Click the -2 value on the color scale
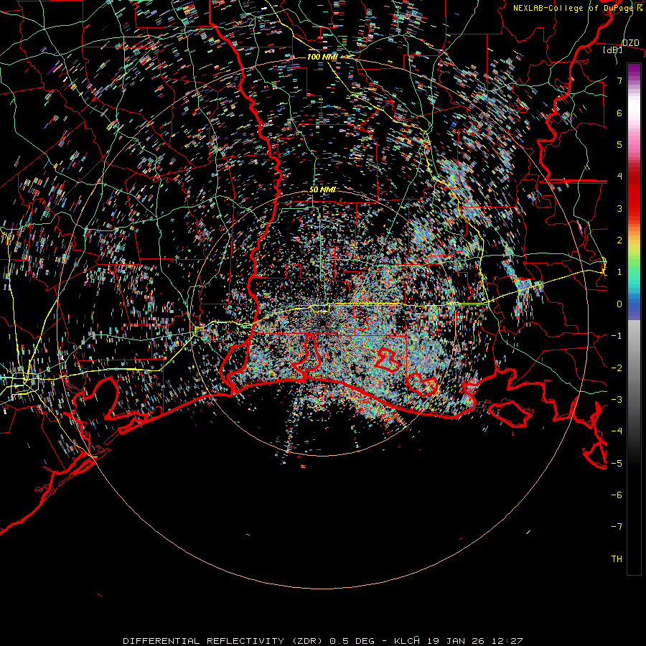646x646 pixels. click(x=617, y=368)
